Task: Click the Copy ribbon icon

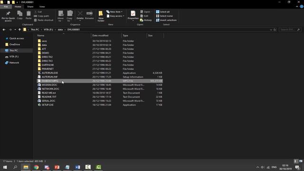Action: point(19,15)
